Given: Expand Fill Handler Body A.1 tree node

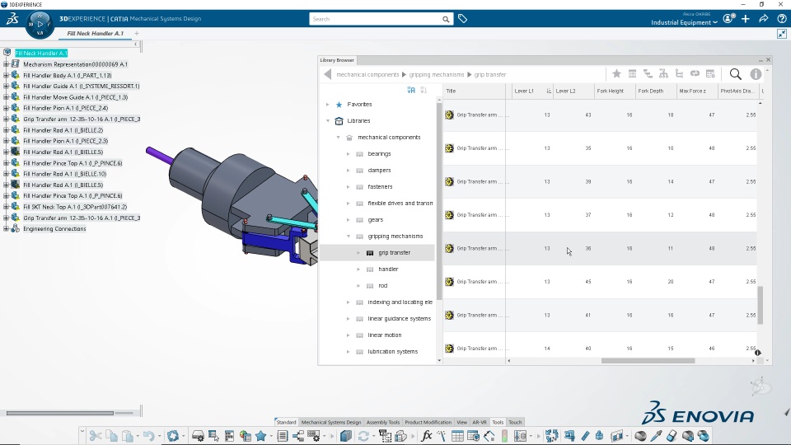Looking at the screenshot, I should coord(6,75).
